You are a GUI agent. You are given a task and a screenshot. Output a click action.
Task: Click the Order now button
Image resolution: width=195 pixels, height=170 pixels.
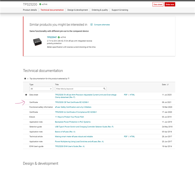click(x=170, y=4)
